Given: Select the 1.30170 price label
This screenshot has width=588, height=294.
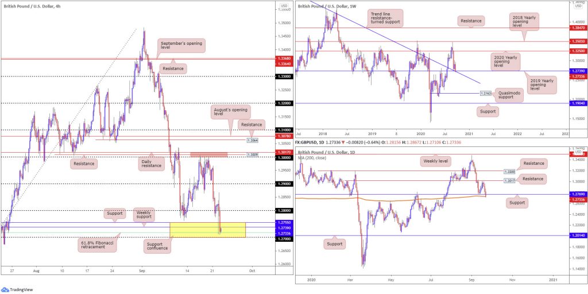Looking at the screenshot, I should coord(284,152).
